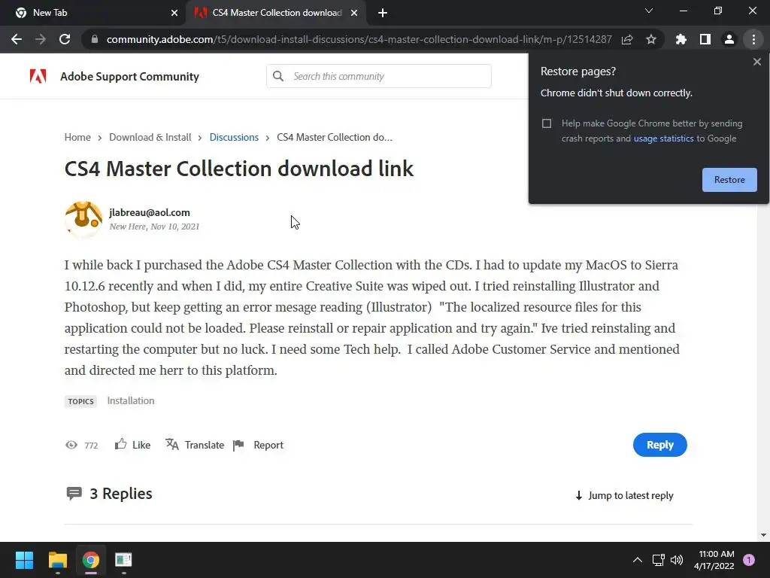
Task: Click the views eye icon
Action: tap(71, 445)
